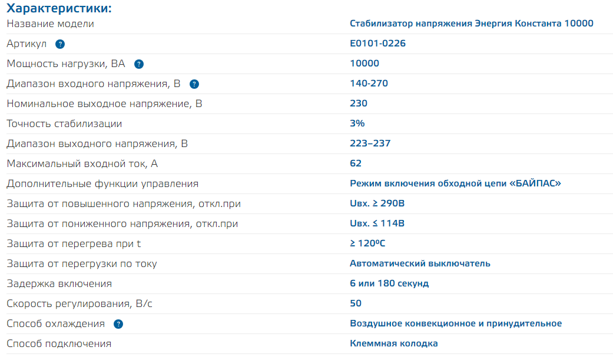Click the Автоматический выключатель value

(x=420, y=263)
